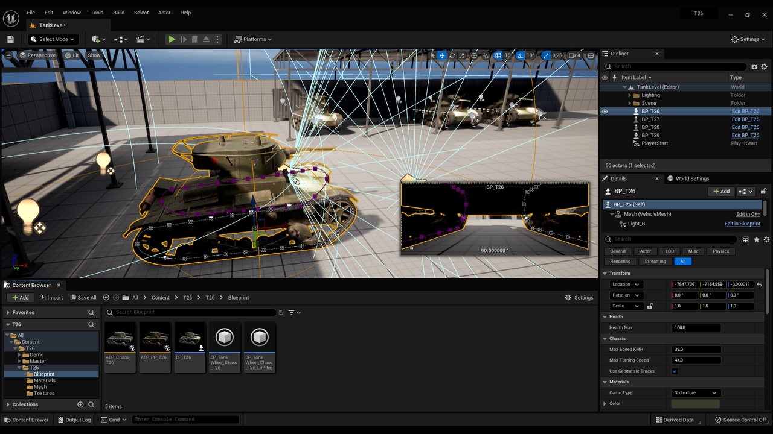Activate the translate move gizmo tool
773x434 pixels.
point(442,55)
